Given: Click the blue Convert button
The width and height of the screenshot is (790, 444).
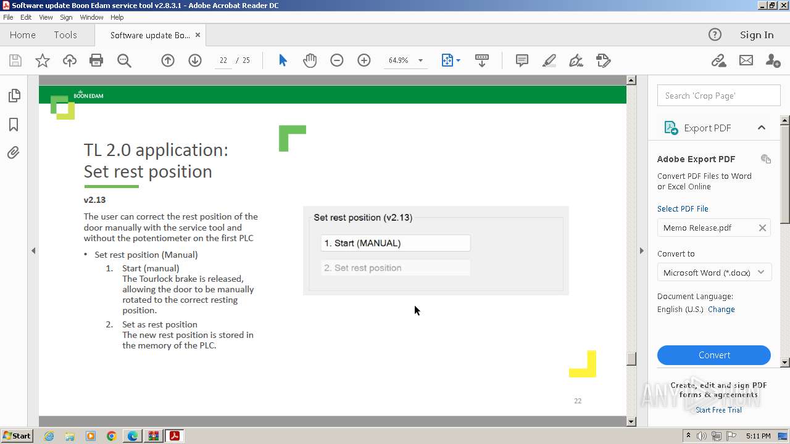Looking at the screenshot, I should click(714, 355).
